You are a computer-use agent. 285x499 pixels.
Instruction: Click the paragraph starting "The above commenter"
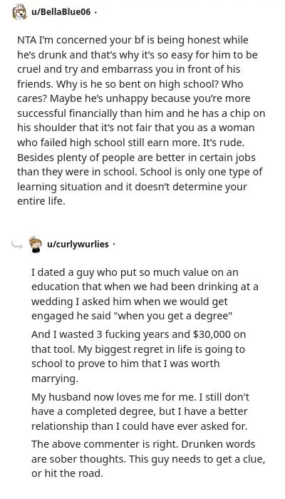[148, 458]
